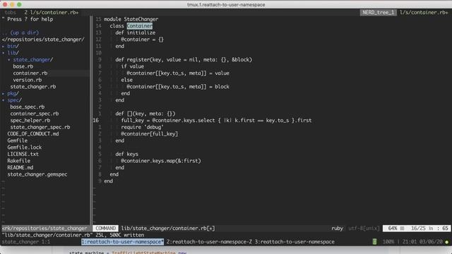The height and width of the screenshot is (254, 452).
Task: Open Gemfile.lock in the tree
Action: [x=25, y=147]
